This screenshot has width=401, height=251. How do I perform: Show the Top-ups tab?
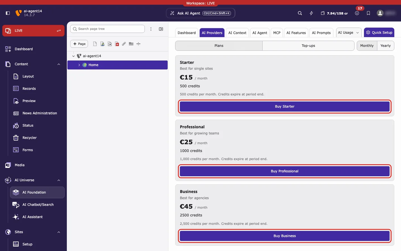pos(308,46)
